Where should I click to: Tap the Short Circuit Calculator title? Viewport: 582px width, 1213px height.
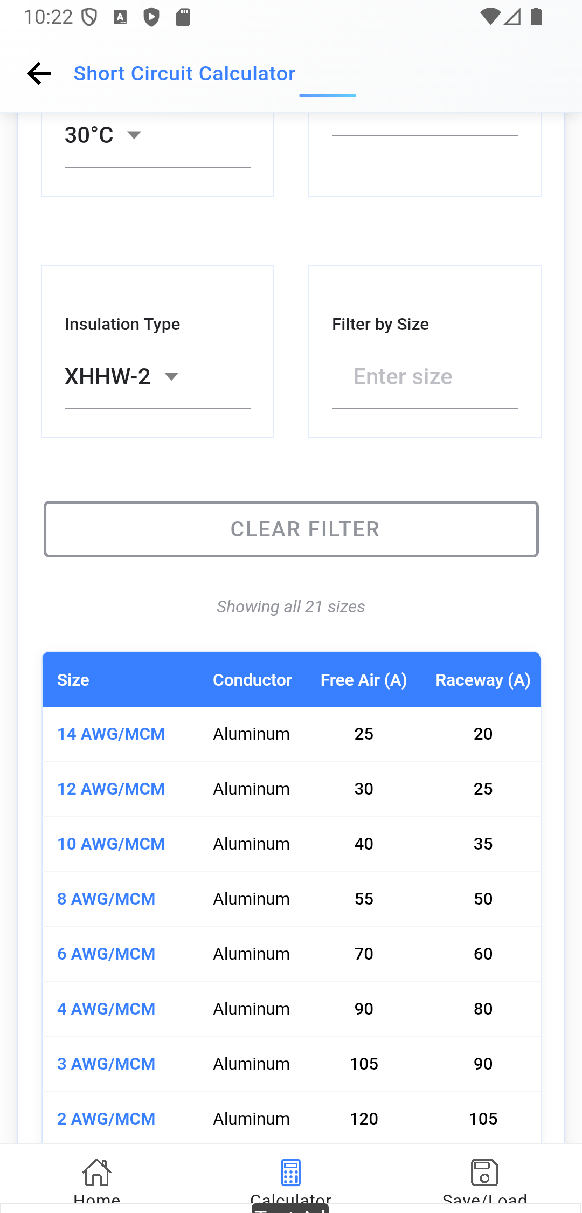pos(184,73)
